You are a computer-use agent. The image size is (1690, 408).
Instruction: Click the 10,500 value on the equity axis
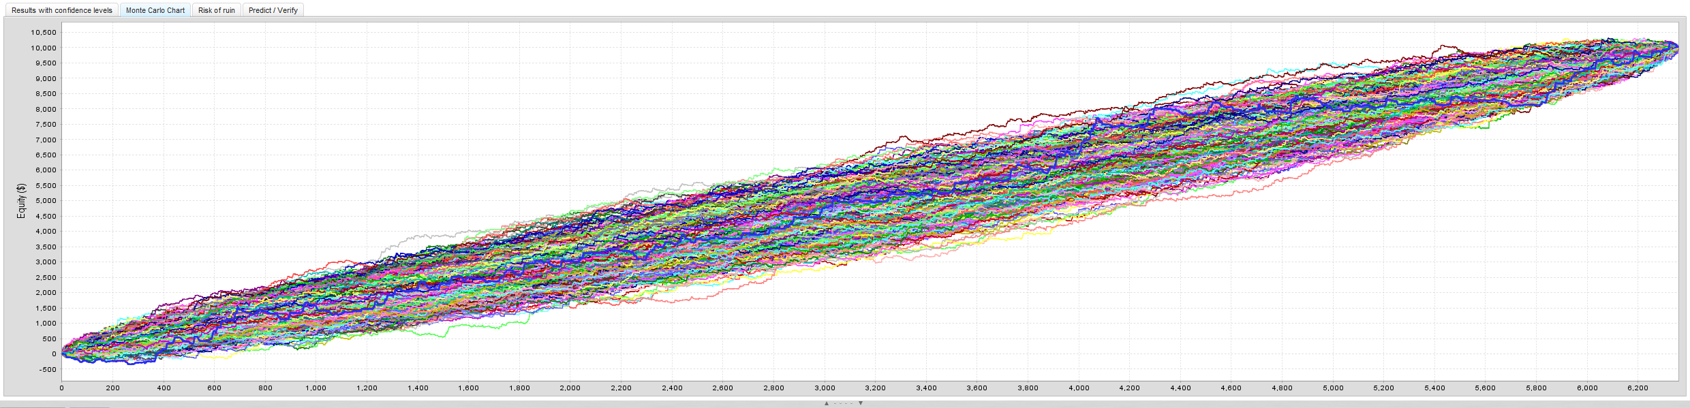coord(44,33)
